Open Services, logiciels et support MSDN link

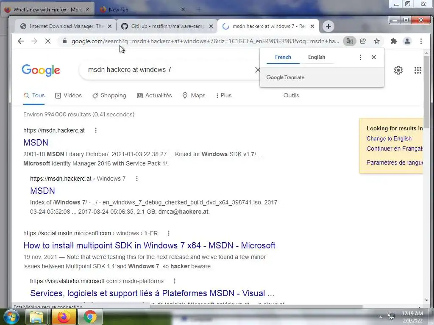tap(152, 293)
